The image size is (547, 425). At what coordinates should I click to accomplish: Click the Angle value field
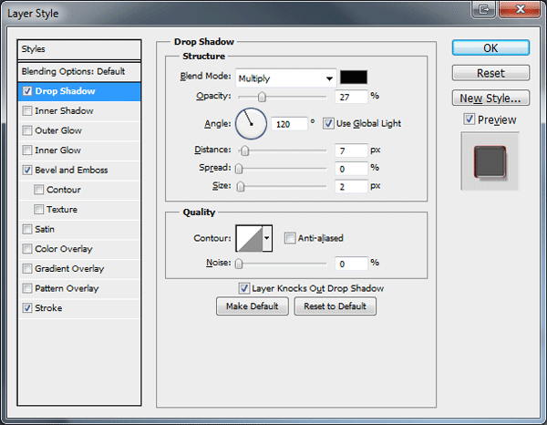coord(289,124)
